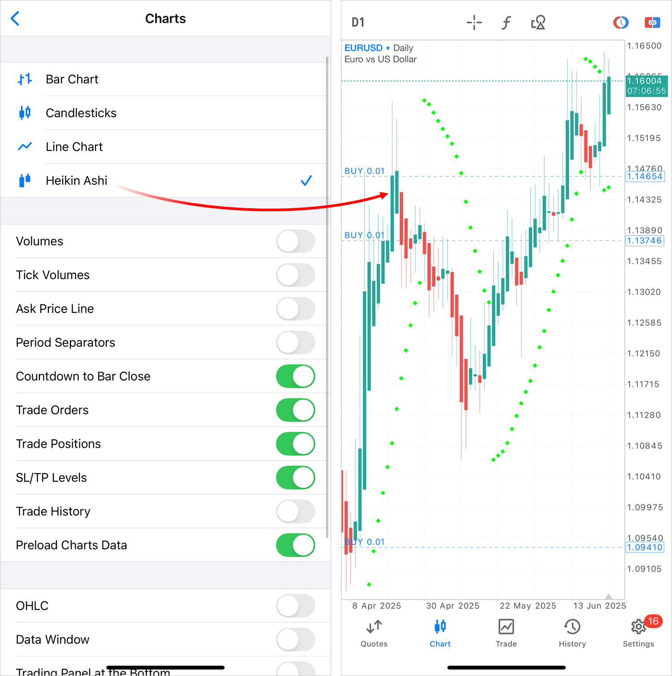The height and width of the screenshot is (676, 672).
Task: Open the Settings gear tab
Action: [x=638, y=632]
